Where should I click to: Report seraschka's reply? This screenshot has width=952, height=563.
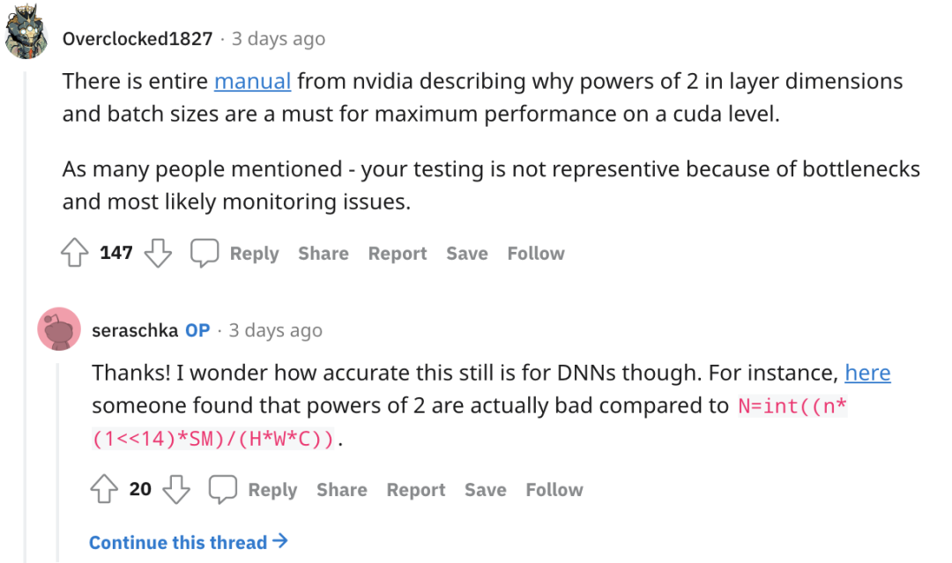(x=416, y=490)
